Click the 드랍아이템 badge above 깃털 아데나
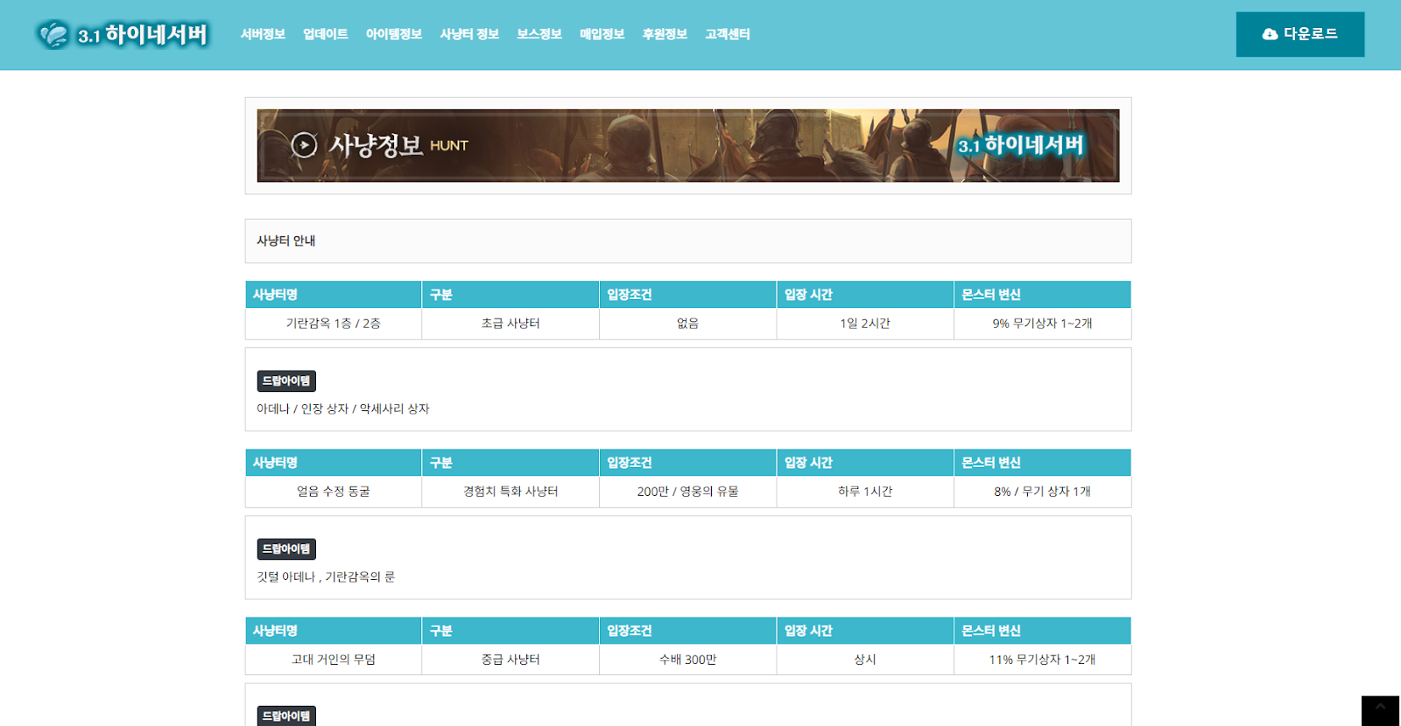The height and width of the screenshot is (726, 1401). [286, 548]
